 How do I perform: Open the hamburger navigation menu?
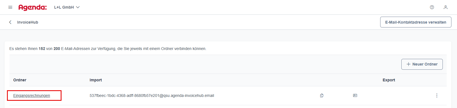click(10, 7)
